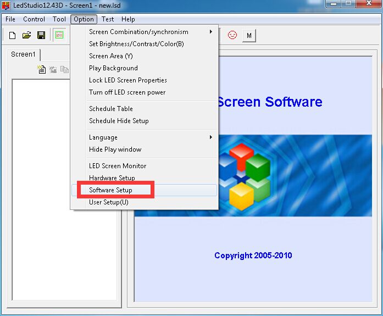Click the colored cubes logo image

245,176
